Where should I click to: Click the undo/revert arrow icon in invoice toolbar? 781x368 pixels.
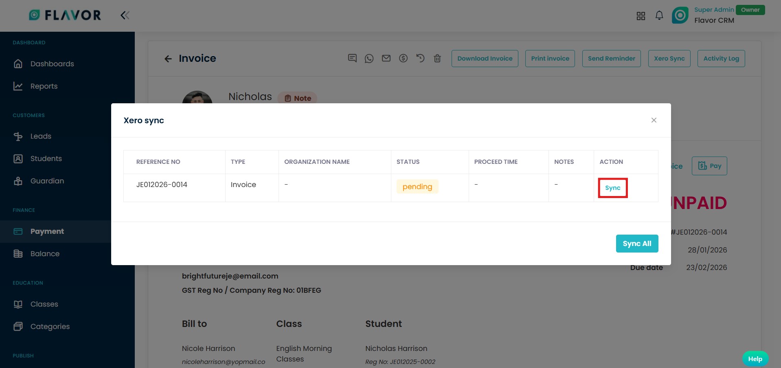coord(420,58)
